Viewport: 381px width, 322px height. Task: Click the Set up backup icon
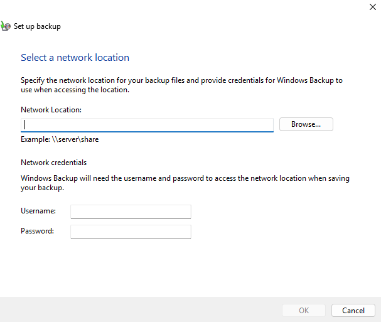coord(6,26)
